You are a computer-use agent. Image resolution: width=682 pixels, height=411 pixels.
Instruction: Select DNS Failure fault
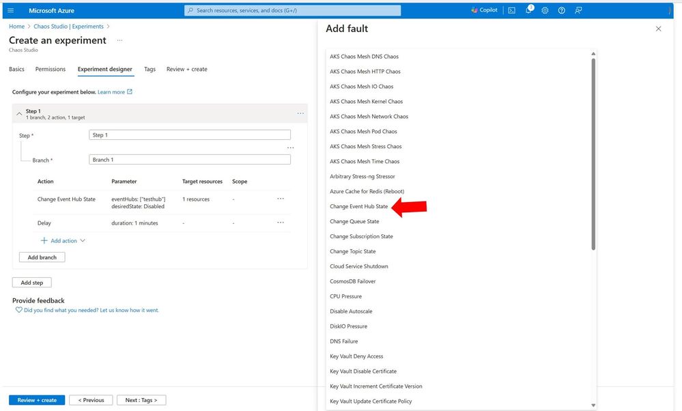tap(344, 341)
